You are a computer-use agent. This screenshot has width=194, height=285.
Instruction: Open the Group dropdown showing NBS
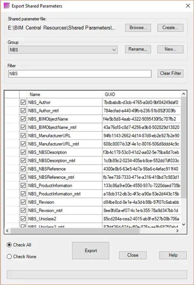[x=63, y=50]
